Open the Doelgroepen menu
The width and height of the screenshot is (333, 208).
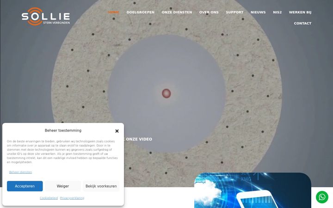click(x=141, y=12)
